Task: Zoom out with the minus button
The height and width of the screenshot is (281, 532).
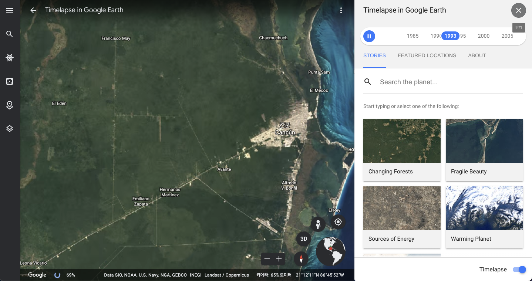Action: coord(267,259)
